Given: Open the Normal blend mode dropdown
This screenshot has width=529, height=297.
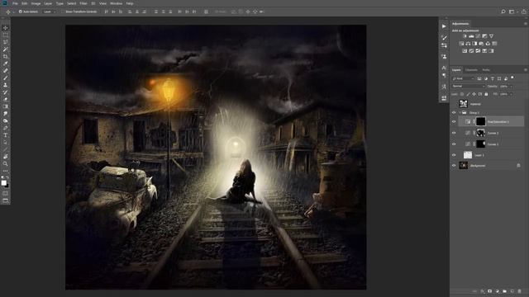Looking at the screenshot, I should 469,86.
